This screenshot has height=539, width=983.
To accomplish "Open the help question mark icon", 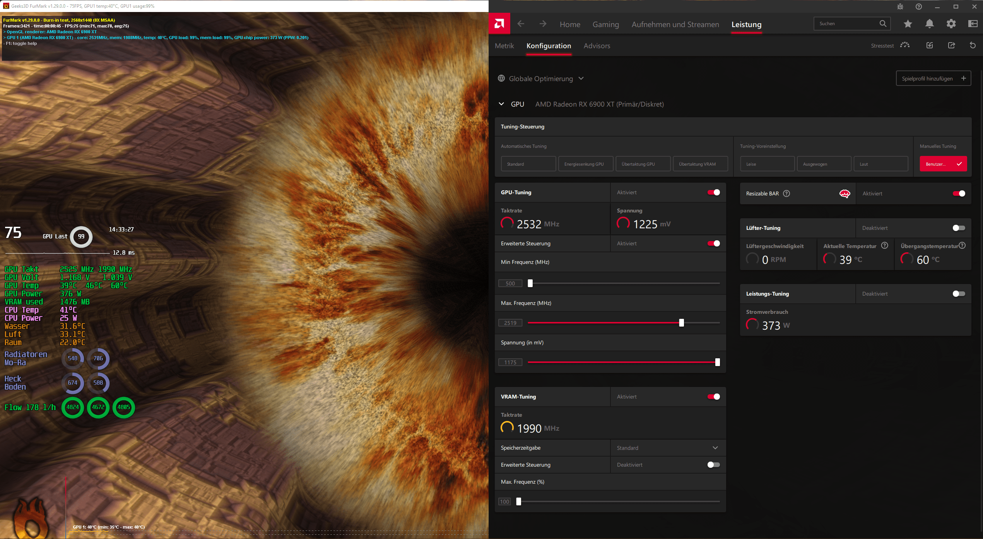I will pyautogui.click(x=918, y=7).
